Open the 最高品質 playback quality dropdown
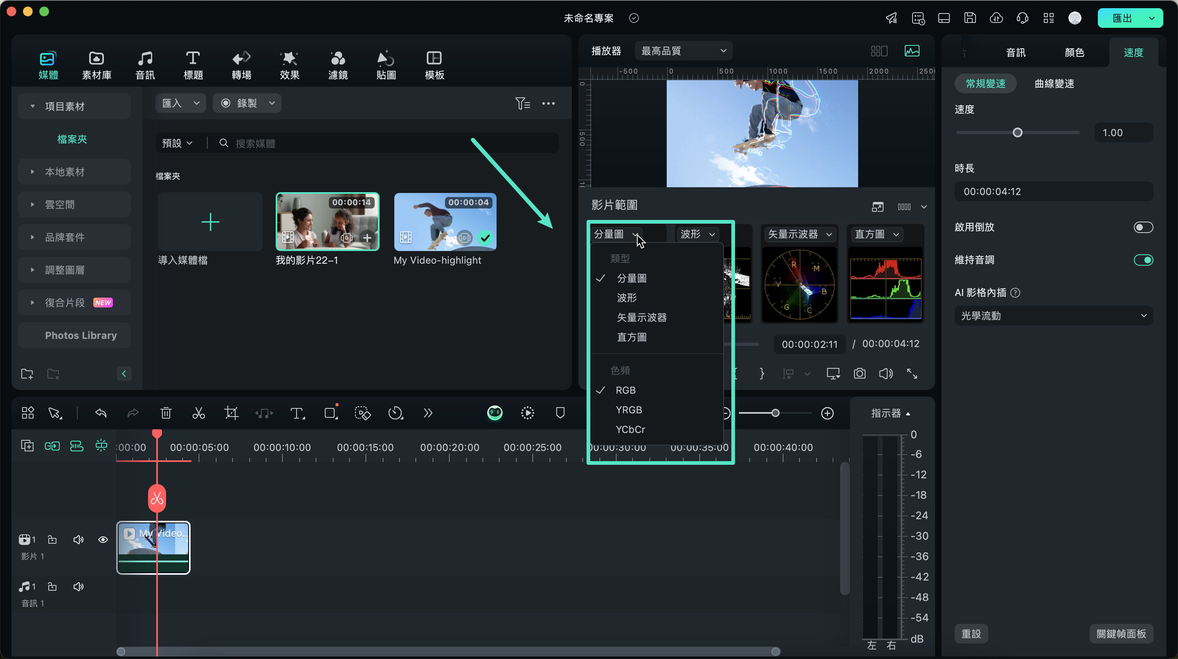Screen dimensions: 1178x659 (683, 51)
